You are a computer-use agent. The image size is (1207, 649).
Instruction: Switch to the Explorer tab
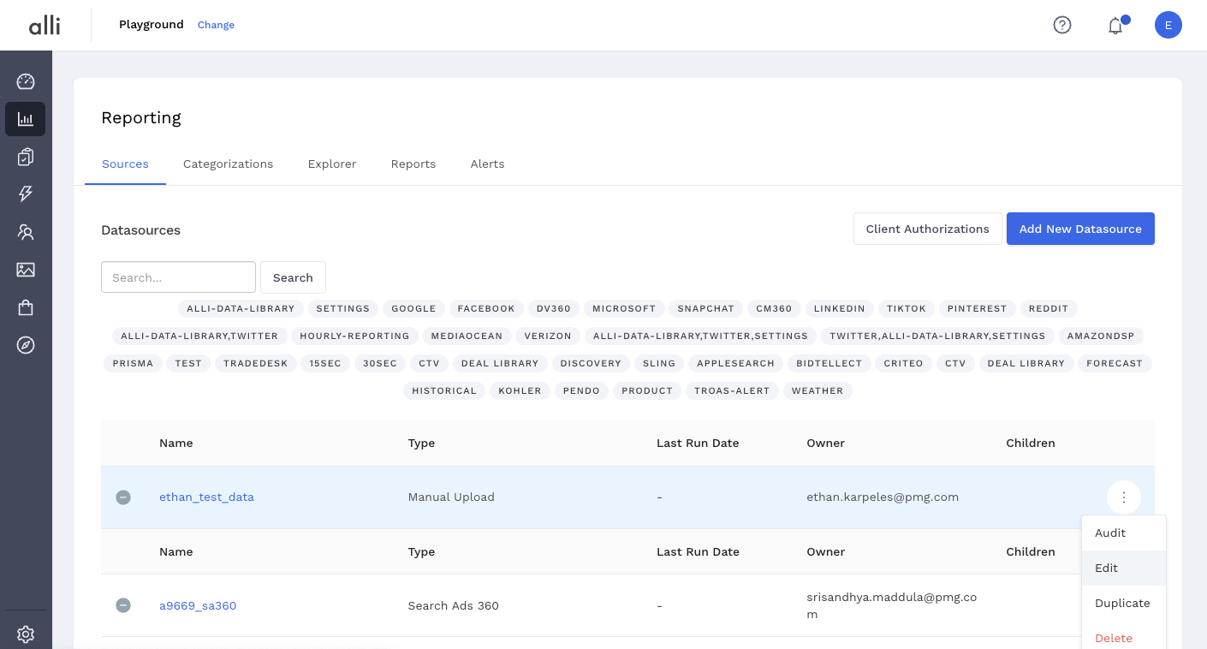click(332, 164)
